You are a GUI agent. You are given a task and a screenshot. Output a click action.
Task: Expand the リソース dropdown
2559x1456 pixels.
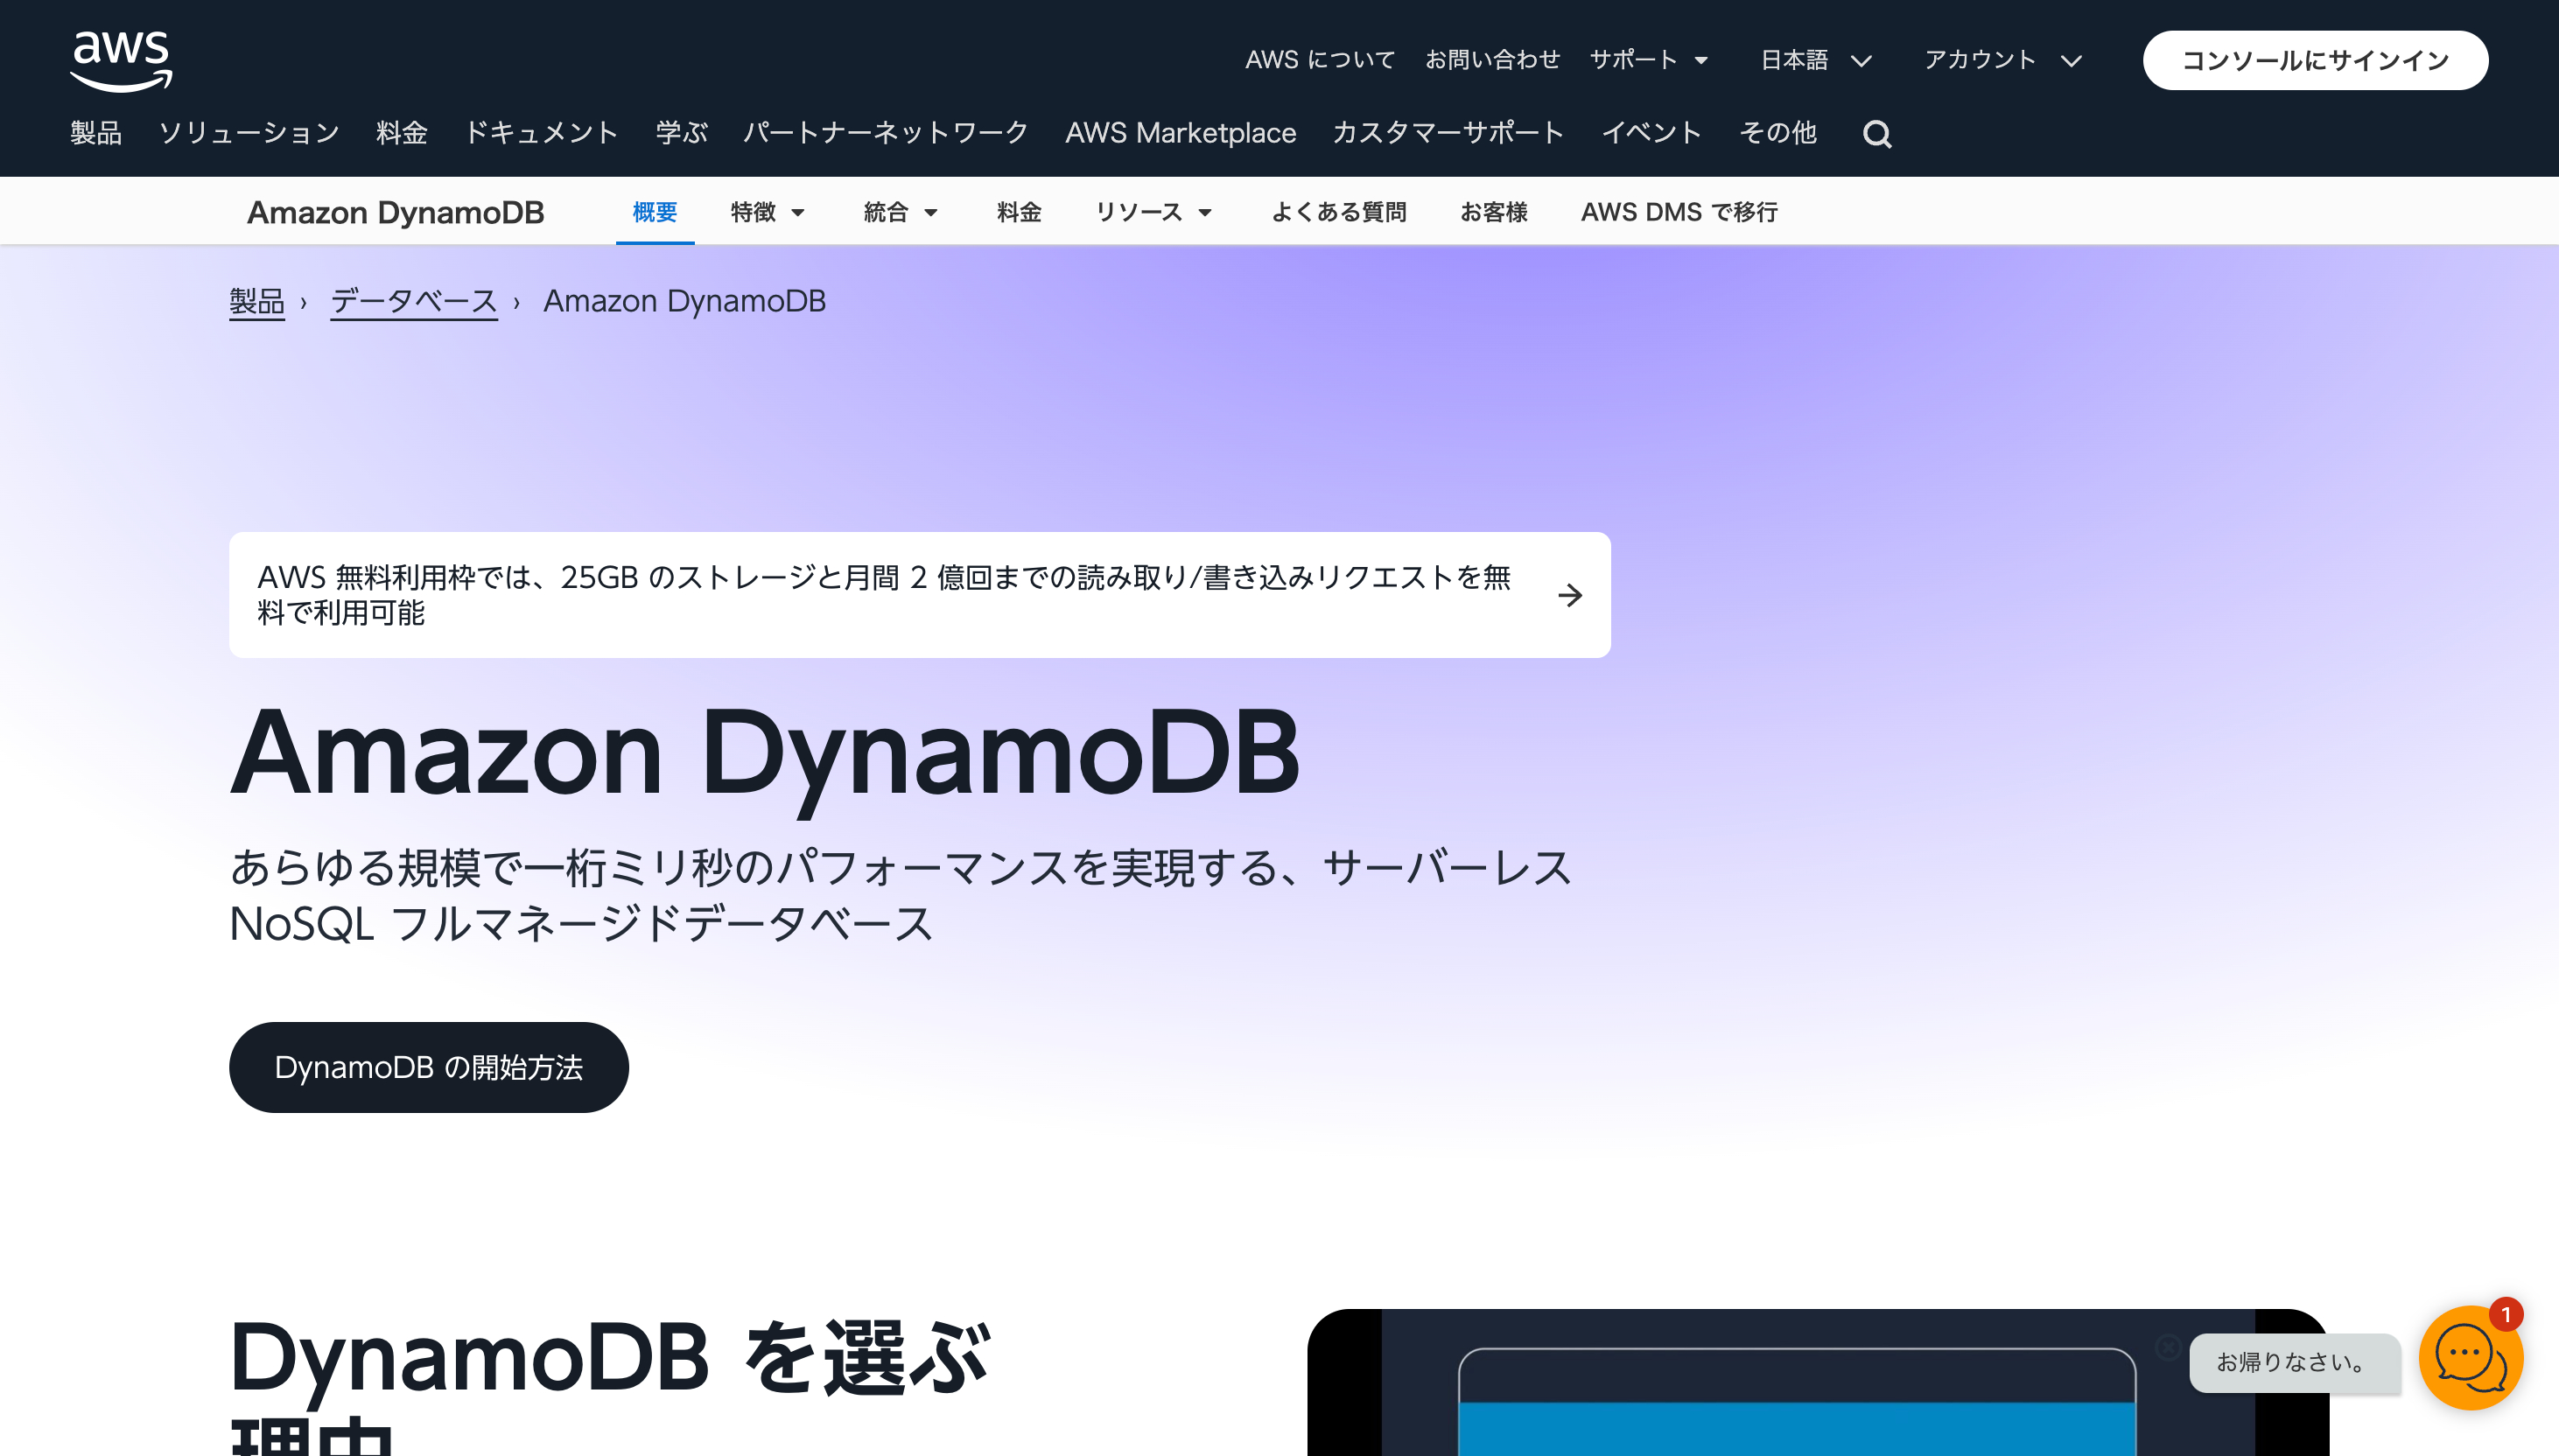click(1153, 212)
